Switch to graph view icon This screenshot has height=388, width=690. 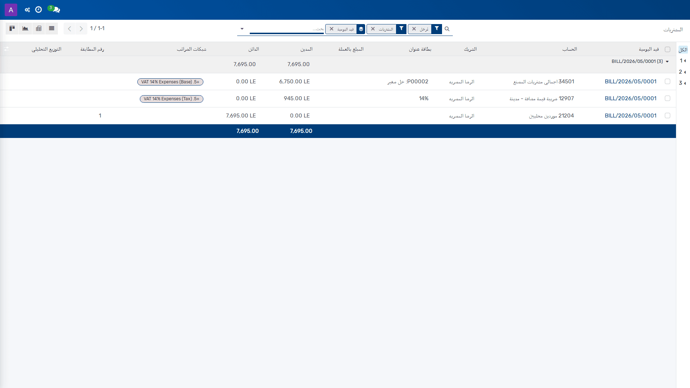tap(25, 28)
